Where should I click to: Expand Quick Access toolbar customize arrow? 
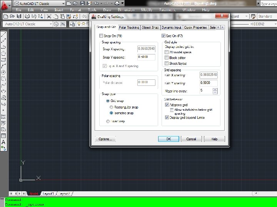(x=122, y=3)
